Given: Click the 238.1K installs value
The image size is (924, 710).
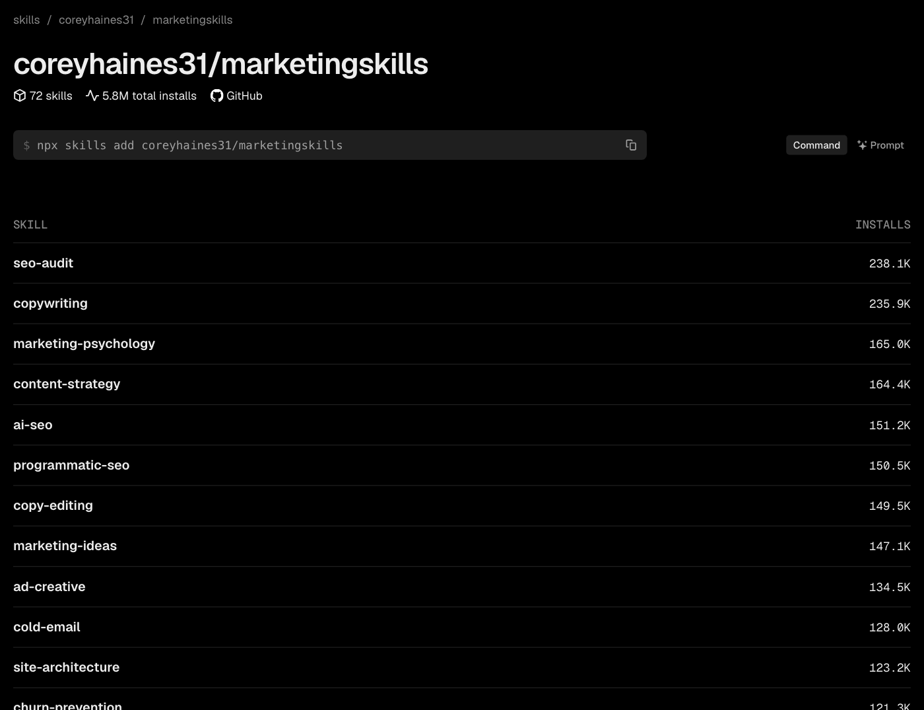Looking at the screenshot, I should pos(890,264).
